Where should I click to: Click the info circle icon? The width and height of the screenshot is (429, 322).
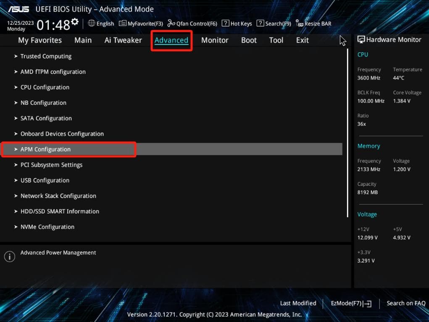click(10, 257)
